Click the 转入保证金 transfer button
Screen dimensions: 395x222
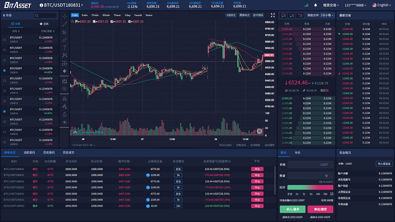384,163
